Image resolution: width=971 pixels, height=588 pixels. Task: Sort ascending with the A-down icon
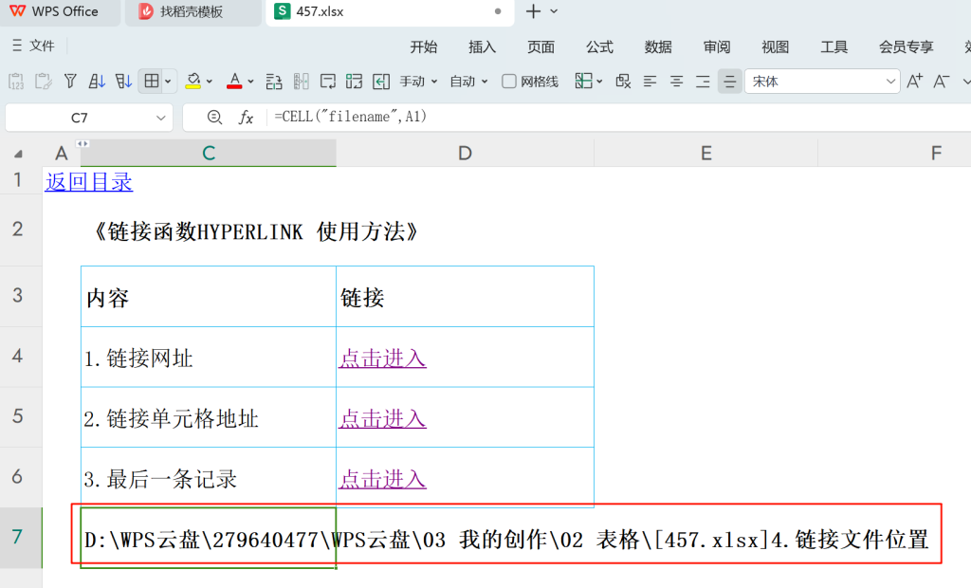coord(97,82)
